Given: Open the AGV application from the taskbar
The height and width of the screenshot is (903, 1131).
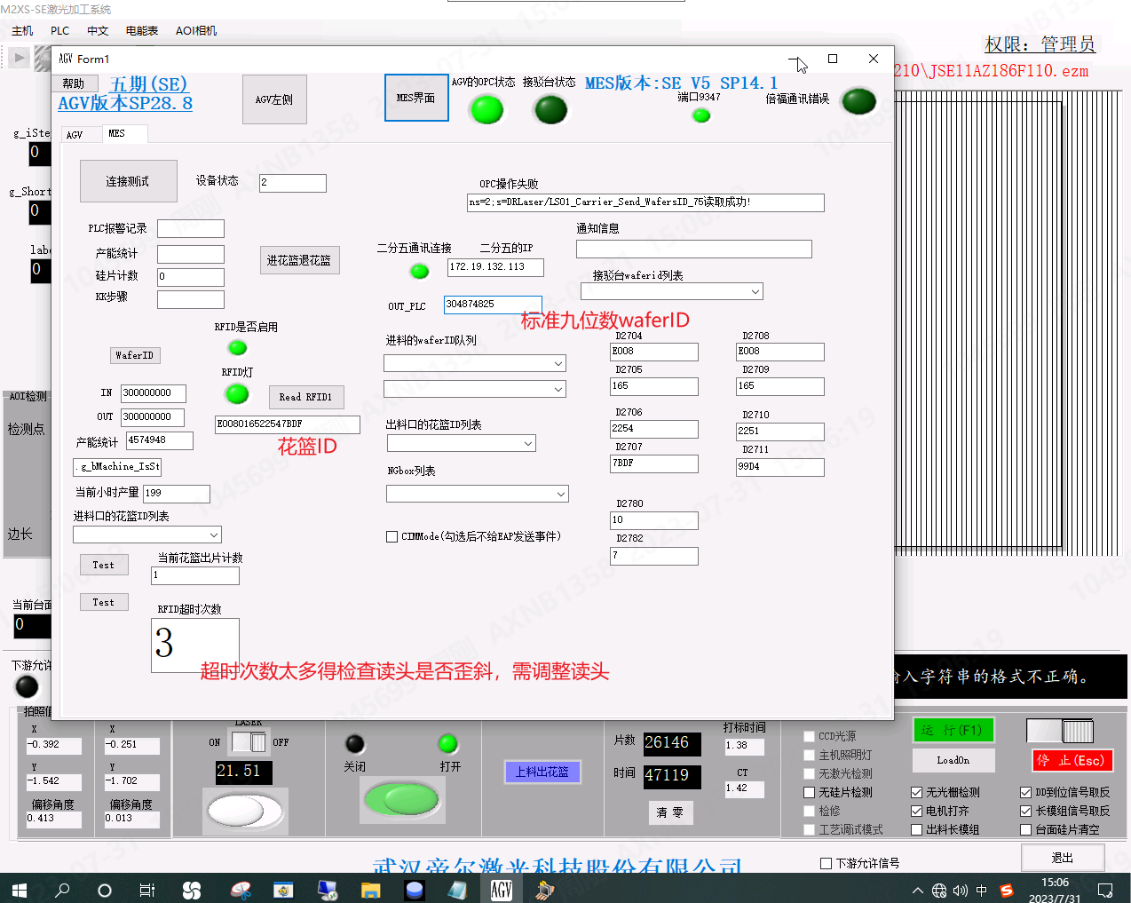Looking at the screenshot, I should pos(502,889).
